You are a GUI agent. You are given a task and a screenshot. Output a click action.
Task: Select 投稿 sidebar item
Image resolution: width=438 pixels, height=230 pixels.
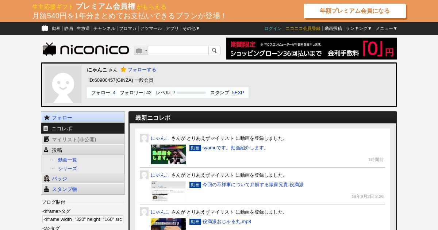83,150
